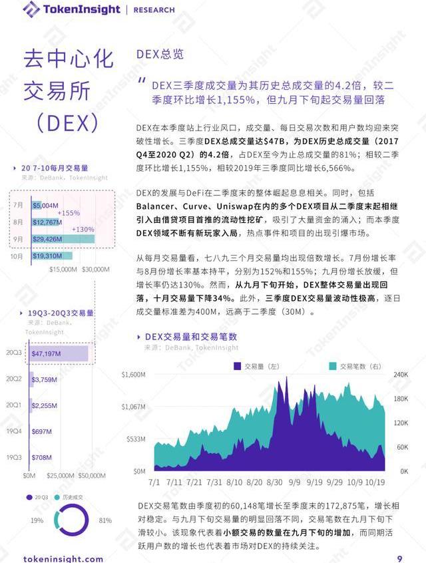Click the 20Q2 $3,759M value
The width and height of the screenshot is (426, 563).
coord(44,379)
